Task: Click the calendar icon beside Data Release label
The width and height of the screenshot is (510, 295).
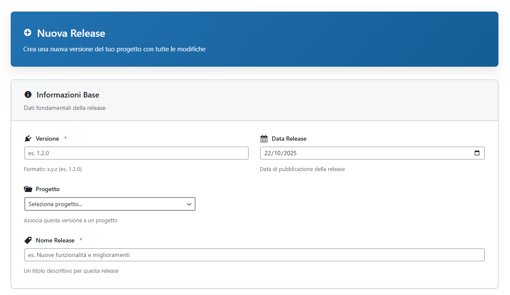Action: pos(264,139)
